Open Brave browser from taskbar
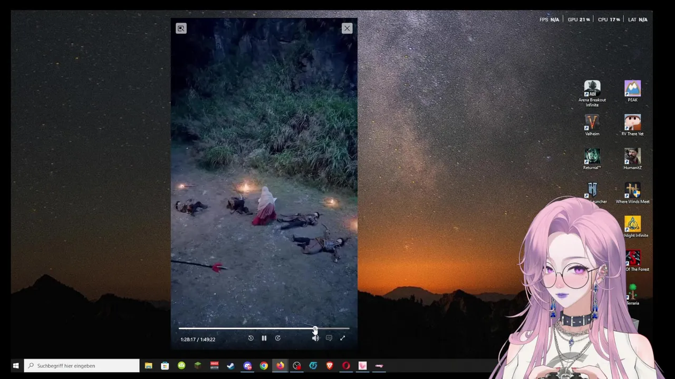 coord(330,366)
